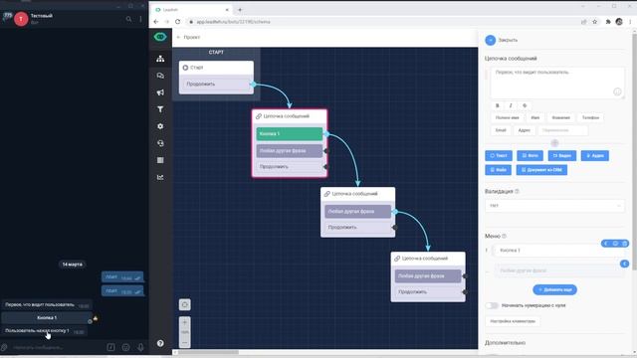The width and height of the screenshot is (637, 358).
Task: Open browser extensions puzzle icon
Action: (x=608, y=22)
